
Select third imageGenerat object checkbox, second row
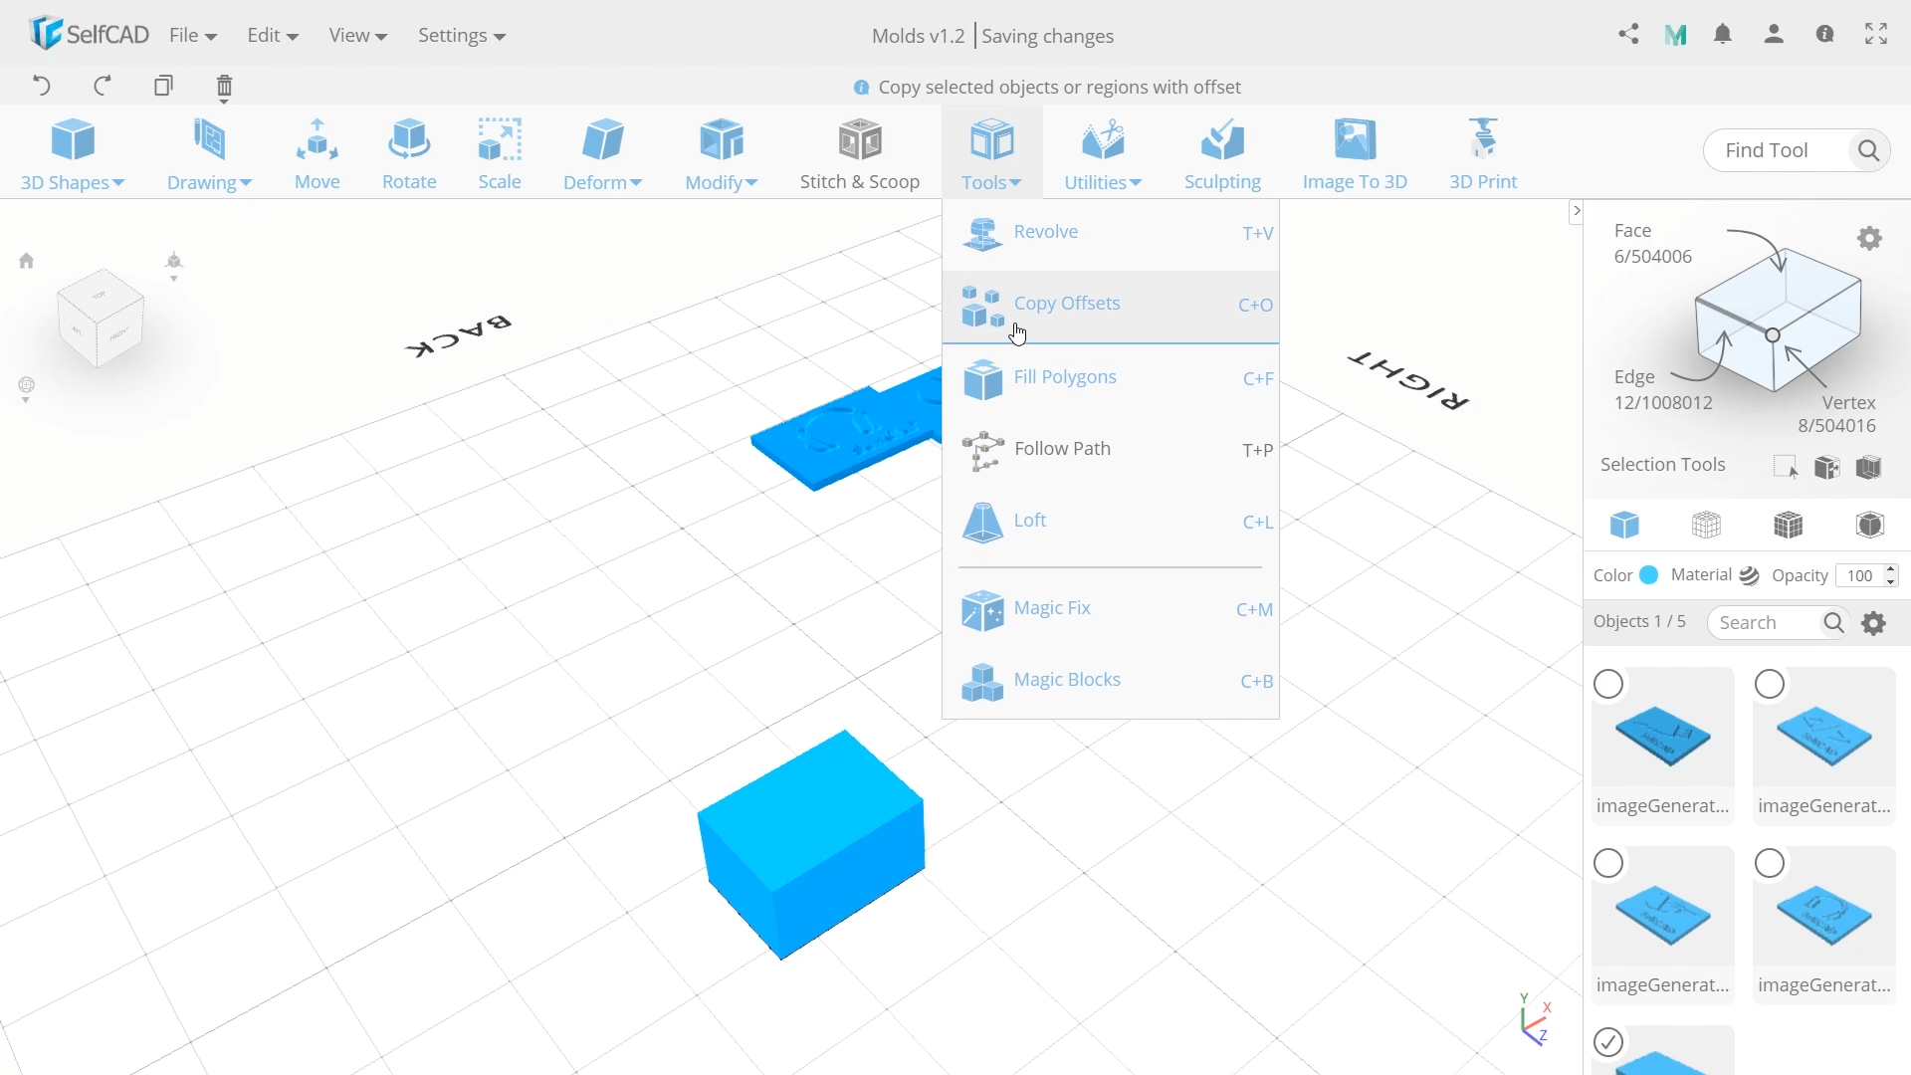click(x=1608, y=864)
